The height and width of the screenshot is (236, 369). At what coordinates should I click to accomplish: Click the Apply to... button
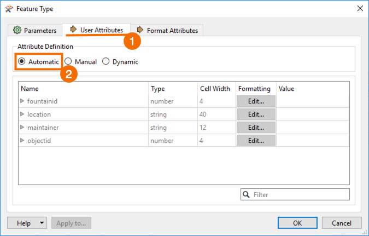click(71, 223)
